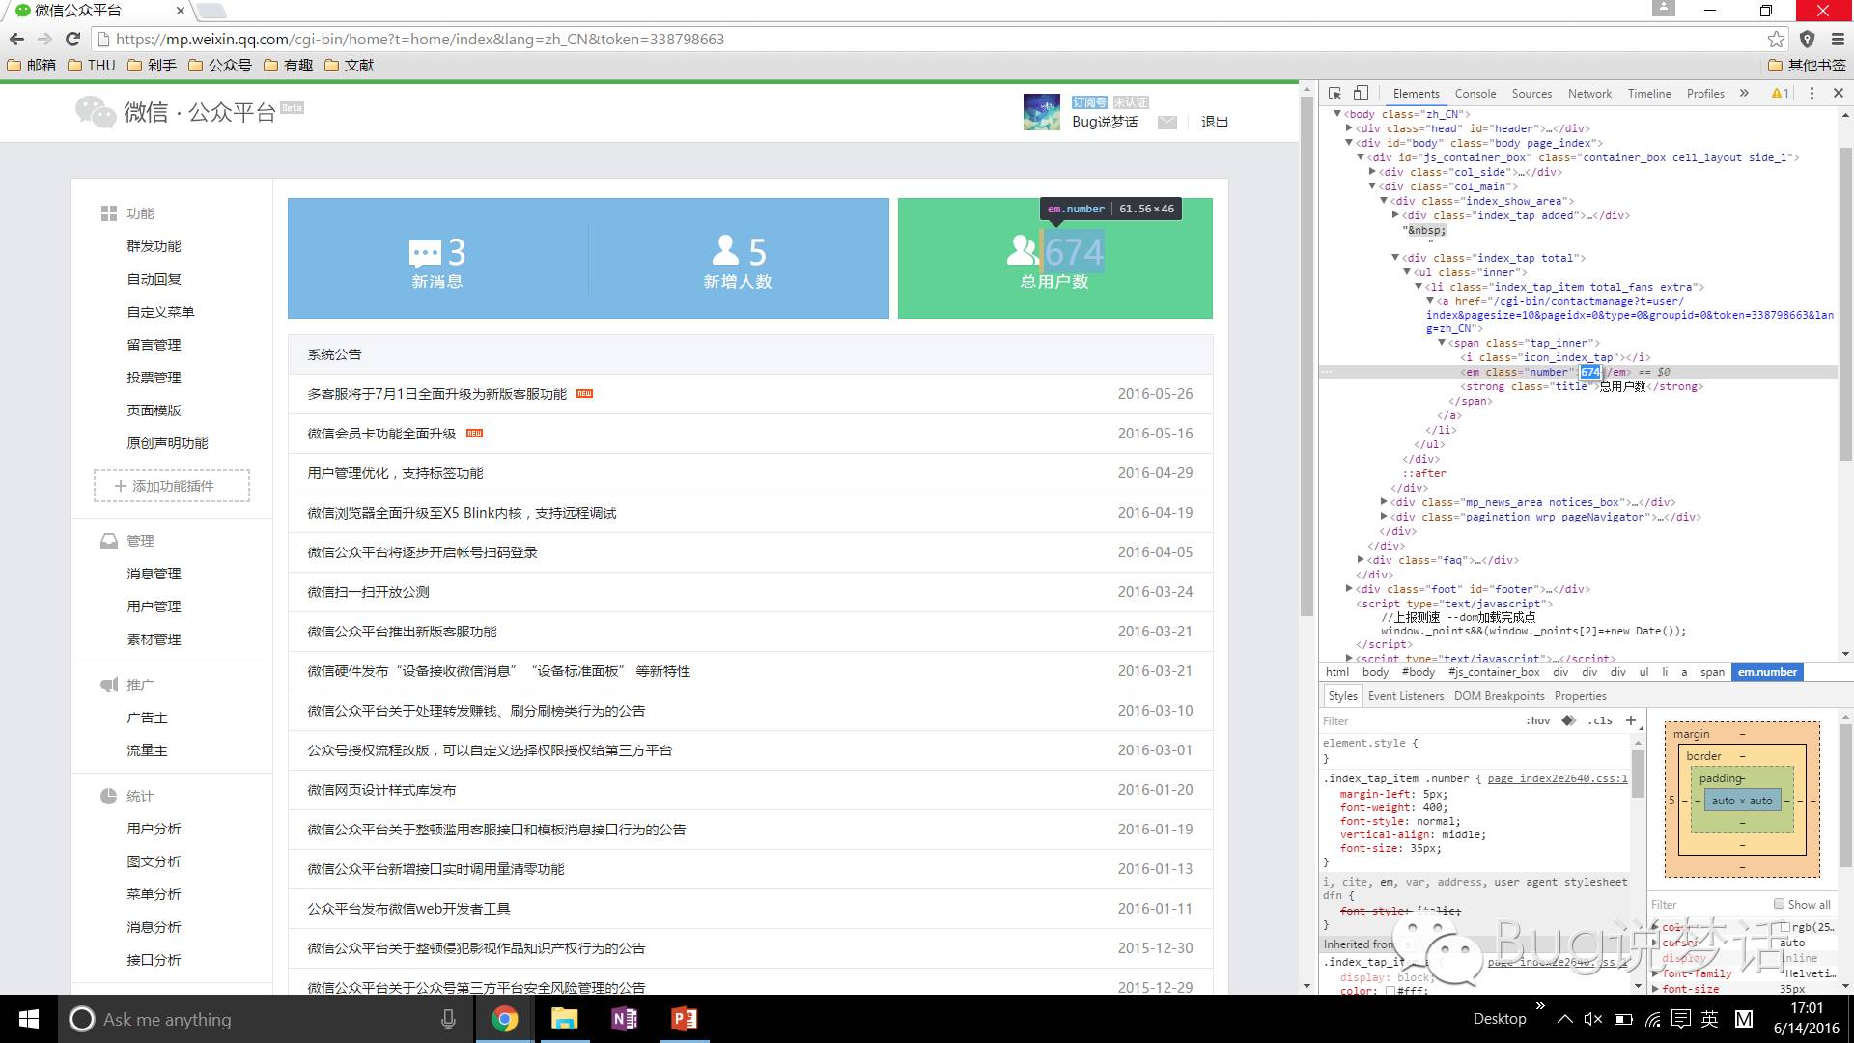Image resolution: width=1854 pixels, height=1043 pixels.
Task: Show more DevTools tabs via double chevron
Action: point(1744,94)
